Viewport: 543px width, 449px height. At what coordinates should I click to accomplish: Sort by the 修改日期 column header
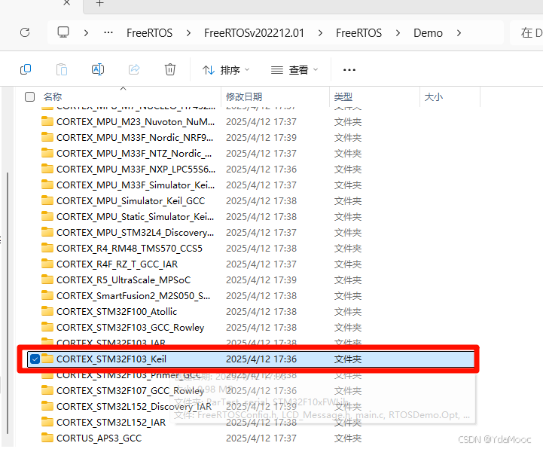244,96
